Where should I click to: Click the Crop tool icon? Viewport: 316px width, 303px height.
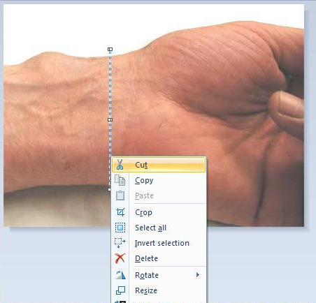120,212
